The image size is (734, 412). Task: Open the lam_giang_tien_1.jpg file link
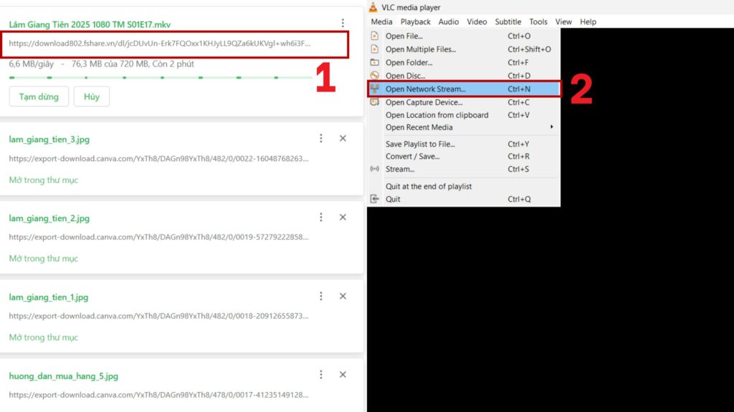tap(49, 297)
